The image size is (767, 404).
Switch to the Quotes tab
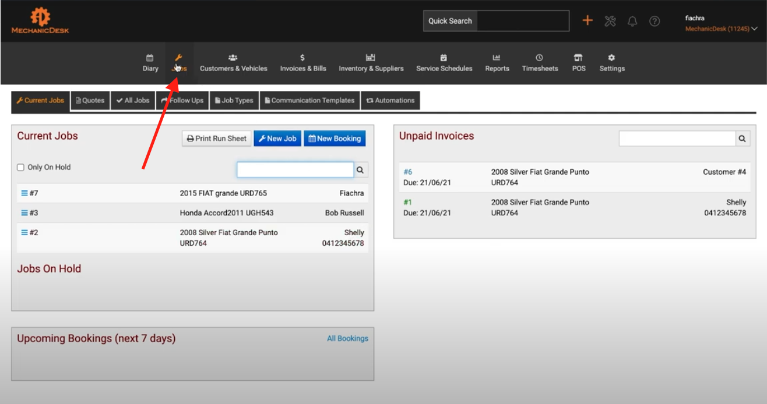(x=90, y=101)
